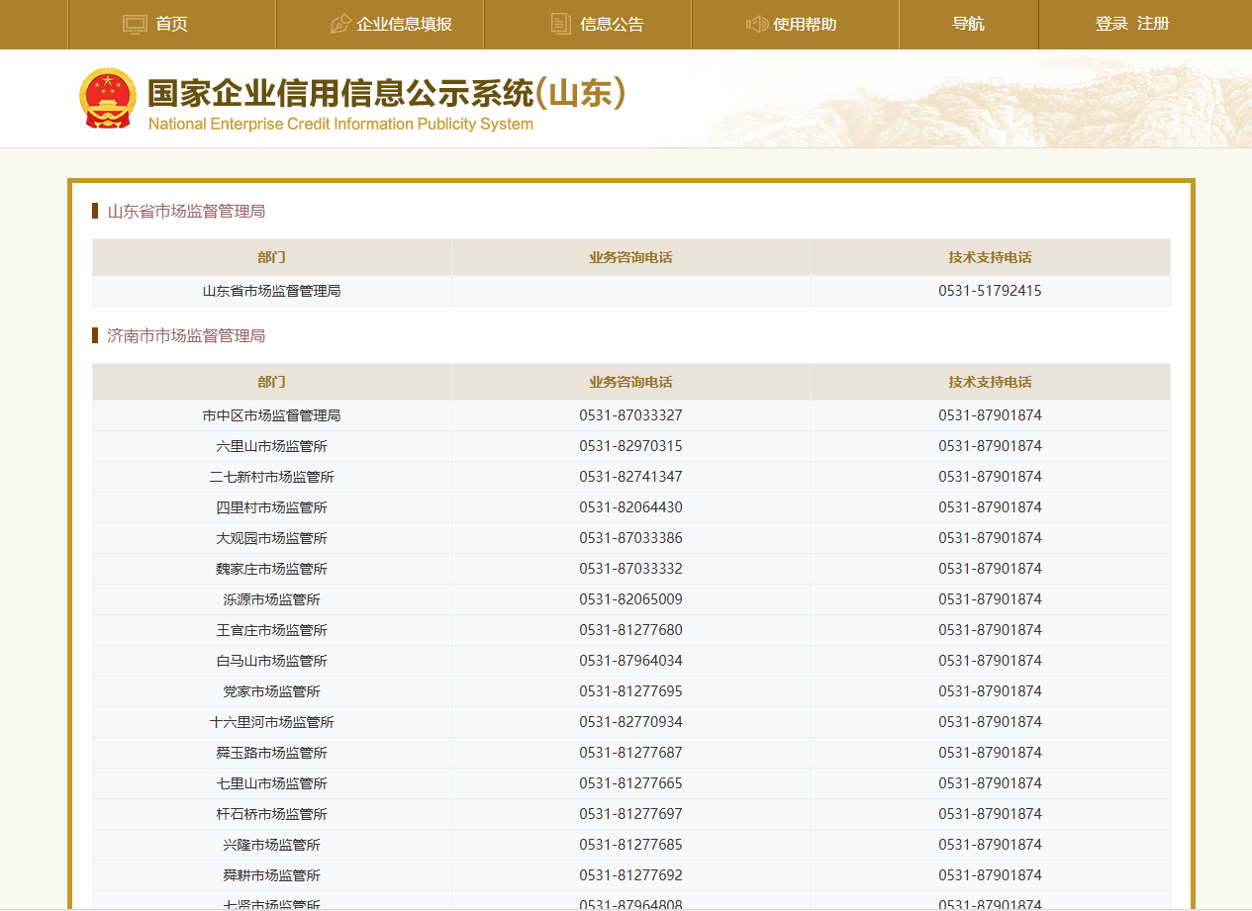The image size is (1252, 911).
Task: Click the pencil icon beside 企业信息填报
Action: pos(340,24)
